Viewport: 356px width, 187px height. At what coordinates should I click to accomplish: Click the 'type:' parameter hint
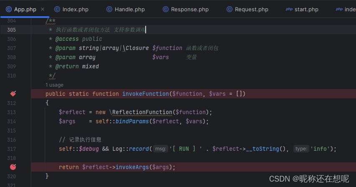pyautogui.click(x=301, y=149)
